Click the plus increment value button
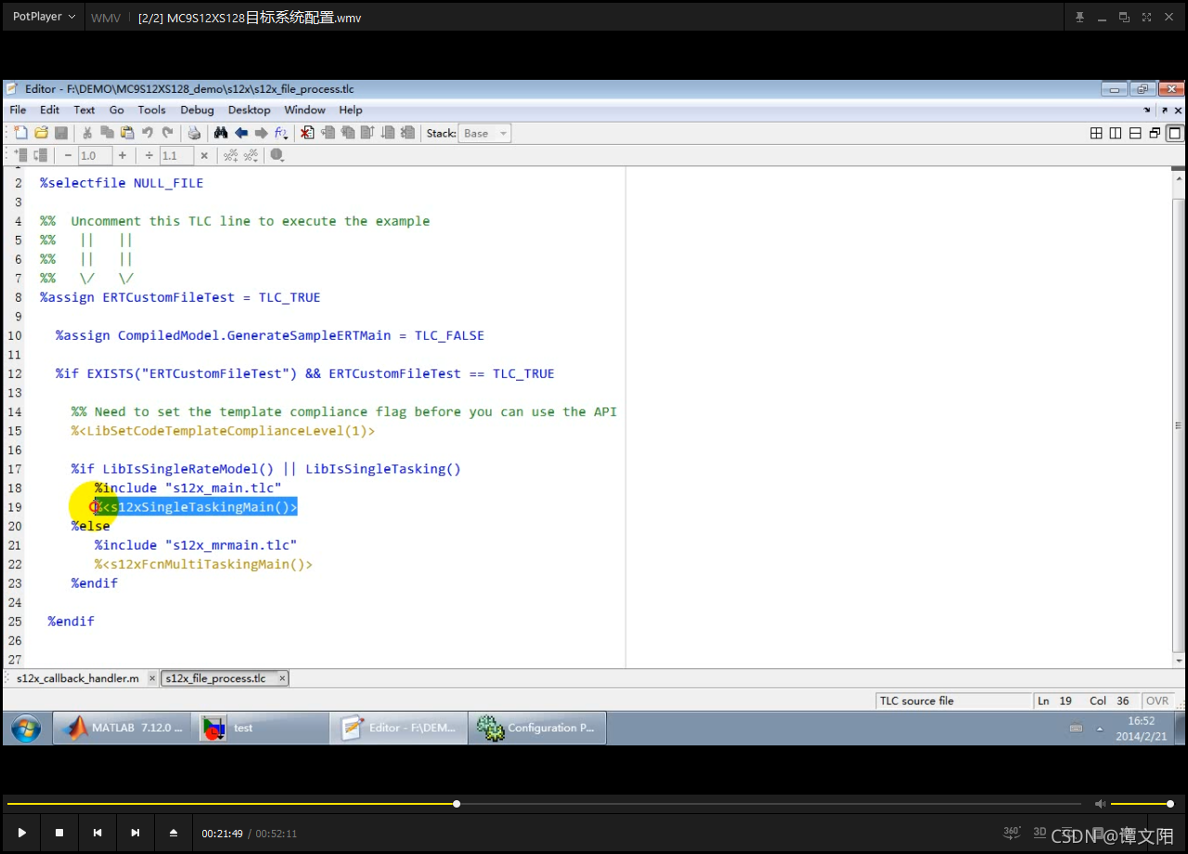The image size is (1188, 854). 122,155
